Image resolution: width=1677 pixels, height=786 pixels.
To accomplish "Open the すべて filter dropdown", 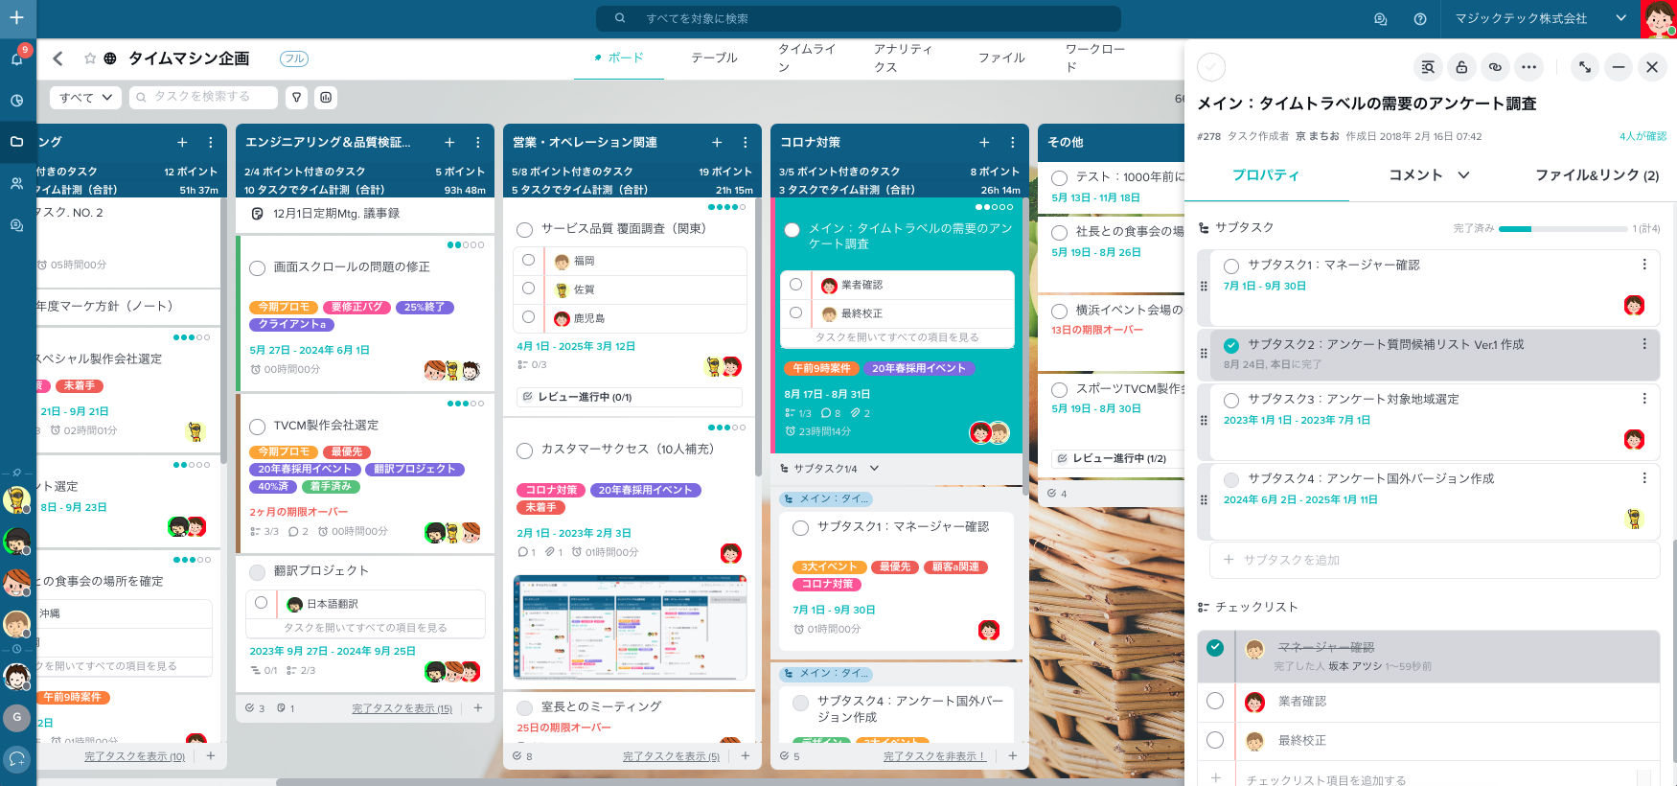I will (85, 98).
